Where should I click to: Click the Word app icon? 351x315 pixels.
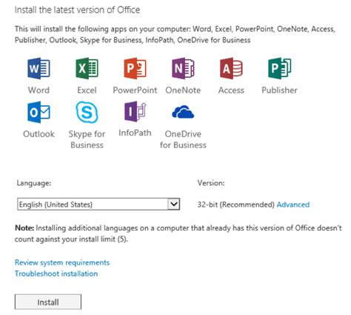tap(39, 68)
